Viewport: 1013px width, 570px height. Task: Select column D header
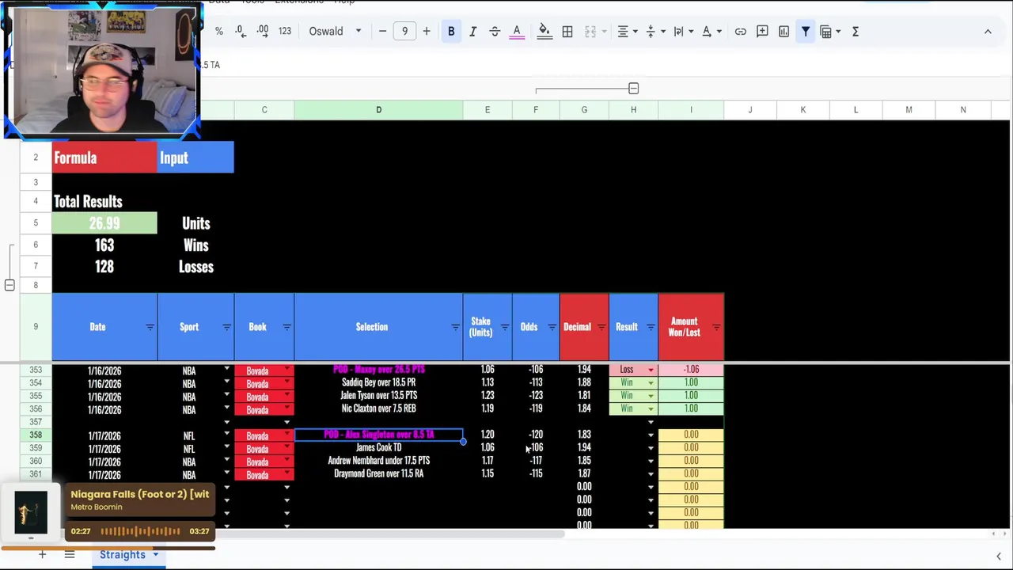point(378,110)
